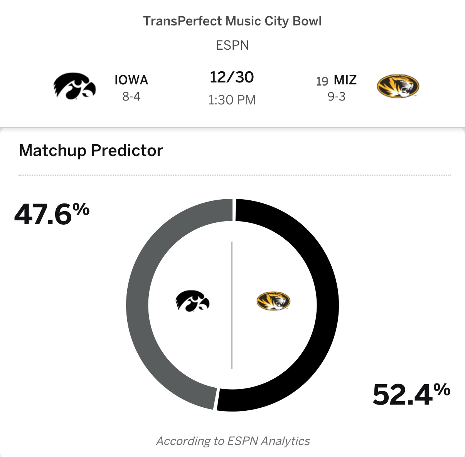Click the 12/30 game date
The image size is (465, 457).
click(x=232, y=77)
